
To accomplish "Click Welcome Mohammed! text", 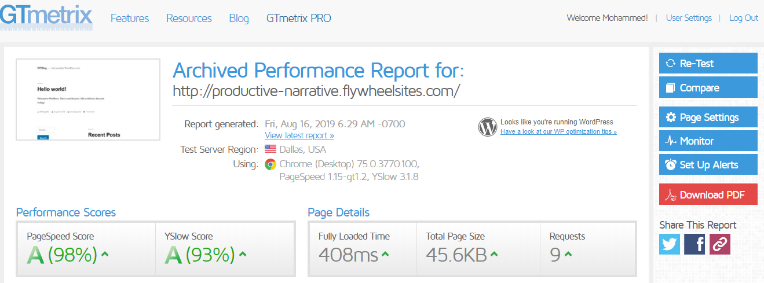I will tap(607, 18).
